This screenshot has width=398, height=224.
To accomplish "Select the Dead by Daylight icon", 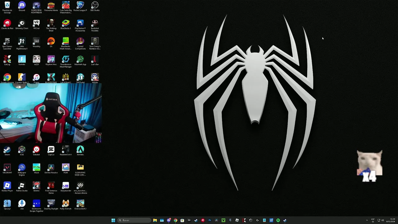I will (51, 205).
